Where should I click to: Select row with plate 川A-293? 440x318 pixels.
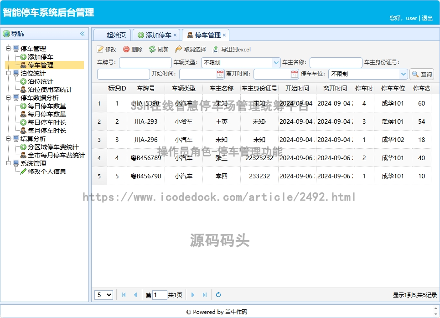pos(261,121)
